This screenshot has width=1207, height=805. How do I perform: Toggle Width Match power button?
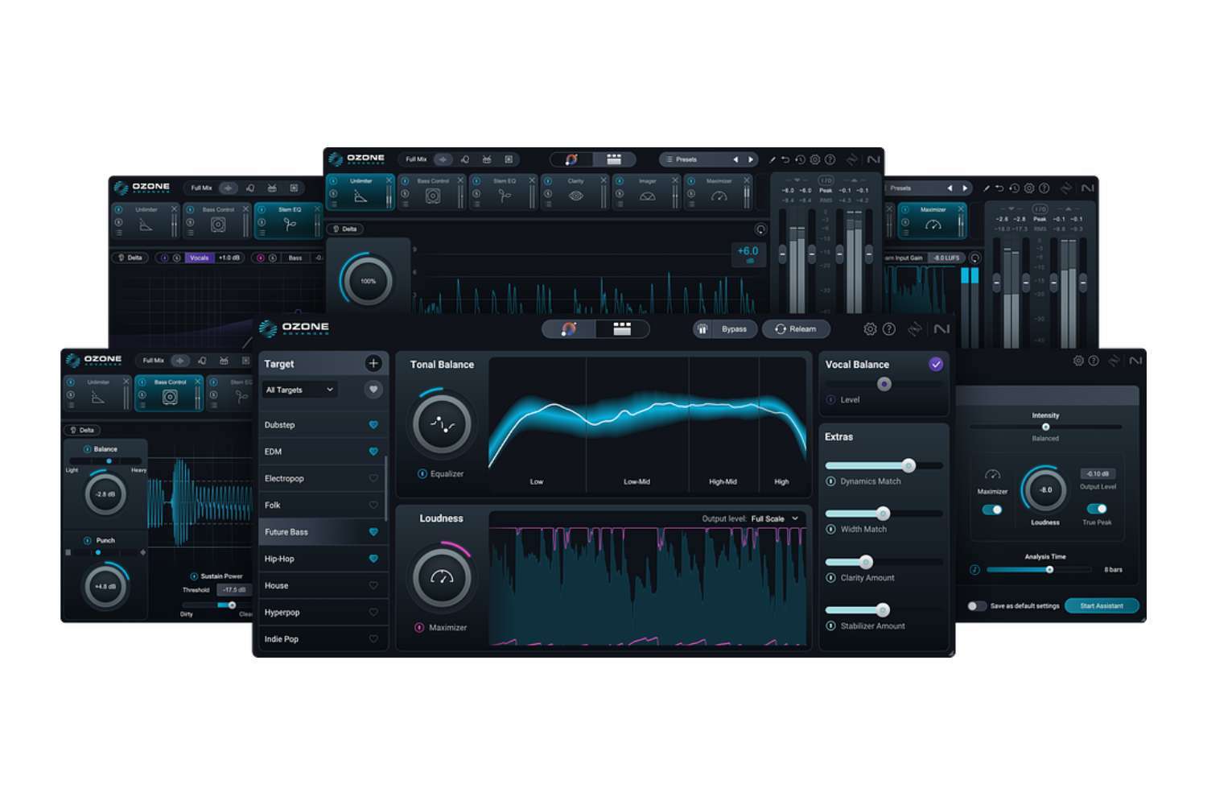click(830, 529)
